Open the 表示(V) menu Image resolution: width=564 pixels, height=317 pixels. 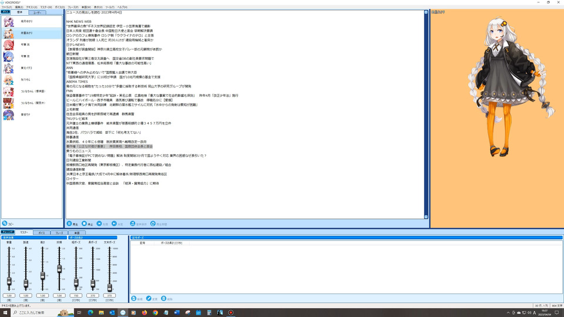point(98,7)
